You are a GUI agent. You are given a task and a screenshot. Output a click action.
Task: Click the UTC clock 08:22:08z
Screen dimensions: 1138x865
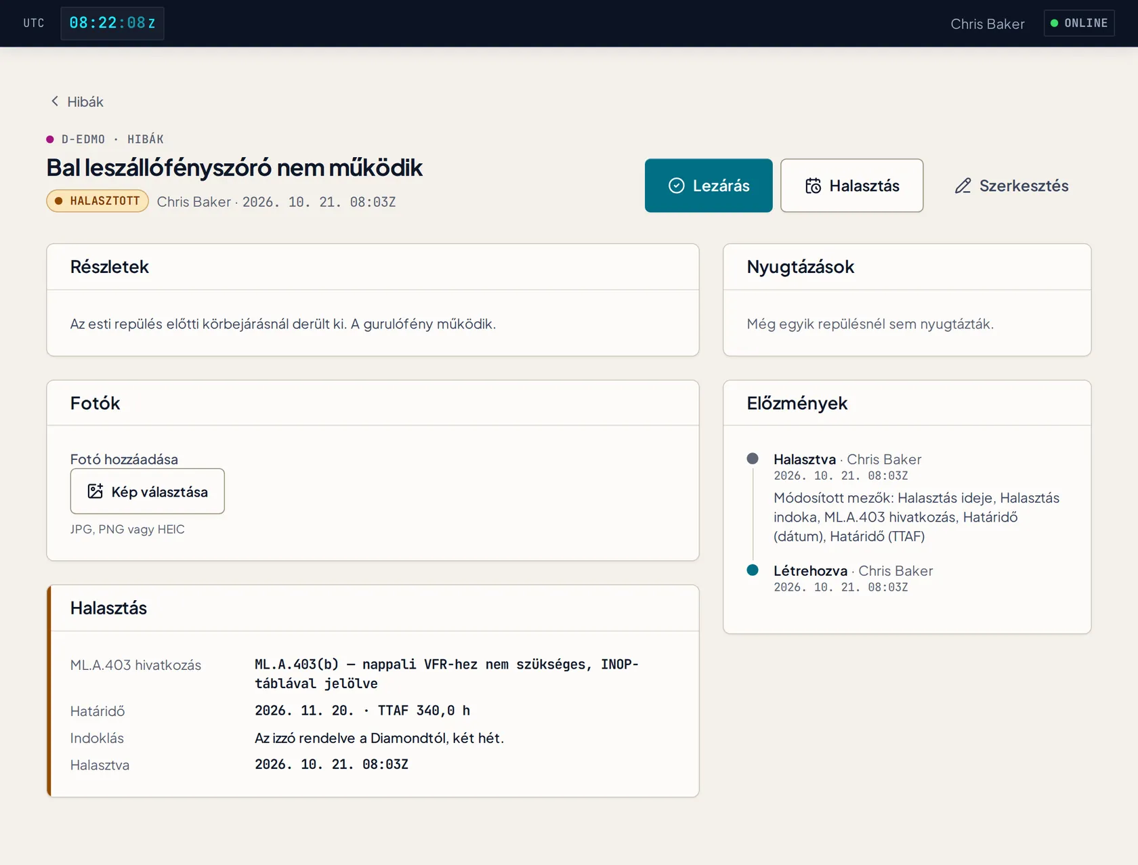click(112, 23)
